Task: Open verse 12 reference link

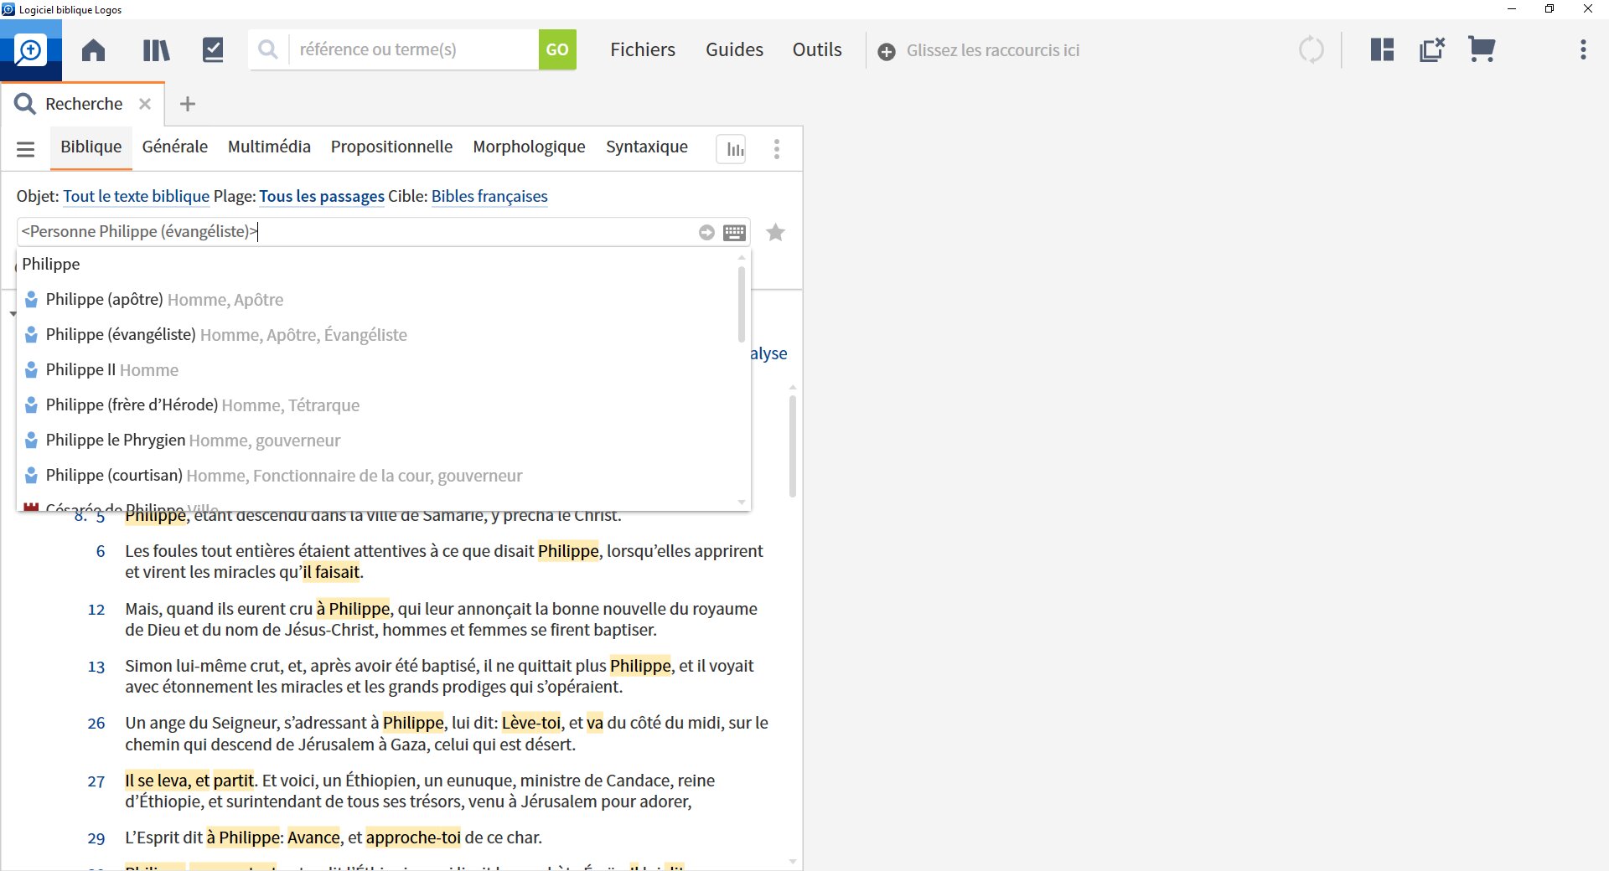Action: click(96, 610)
